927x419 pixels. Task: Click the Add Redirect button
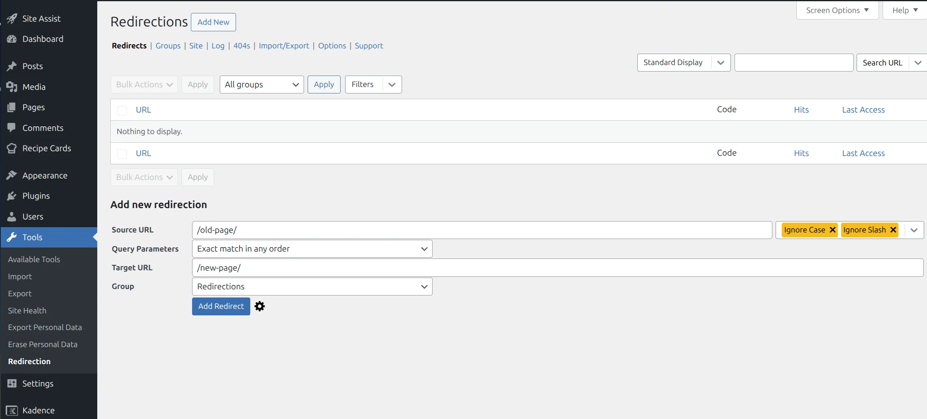(221, 306)
